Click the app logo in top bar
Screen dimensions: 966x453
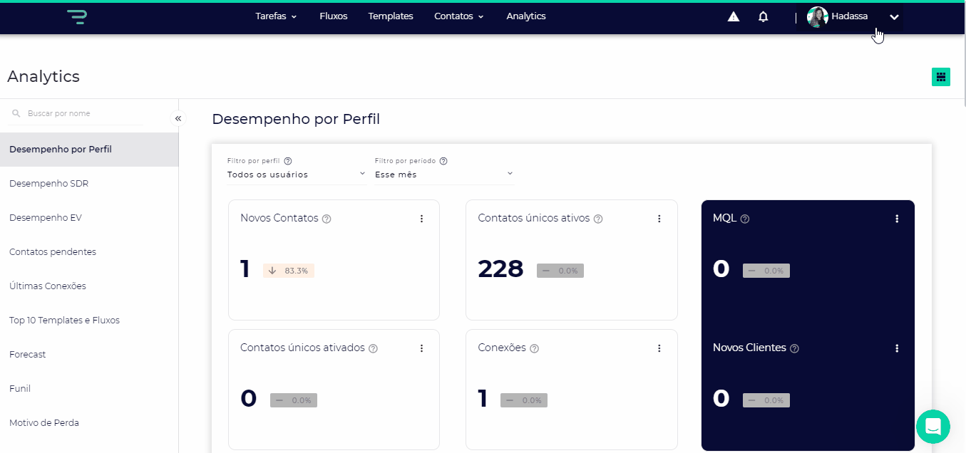point(77,16)
